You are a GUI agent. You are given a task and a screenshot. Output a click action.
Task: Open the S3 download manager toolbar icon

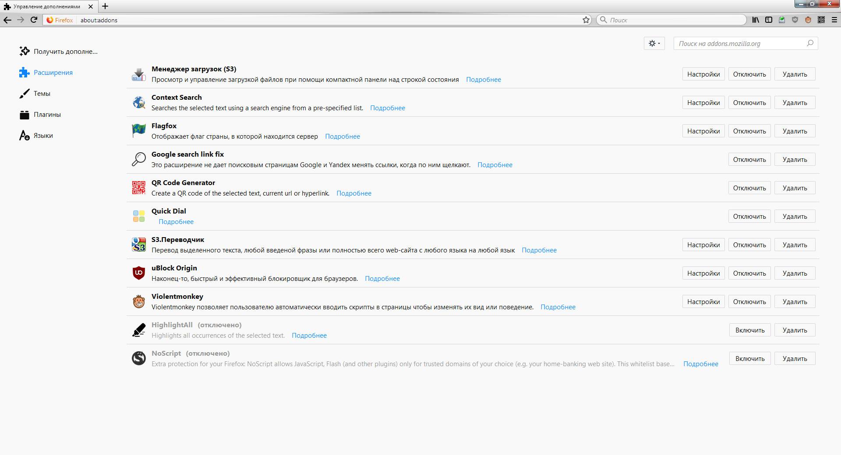(782, 20)
